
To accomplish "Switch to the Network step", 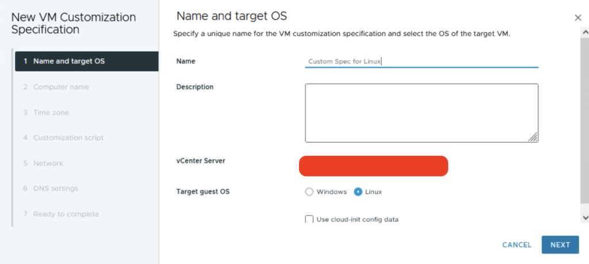I will 48,163.
